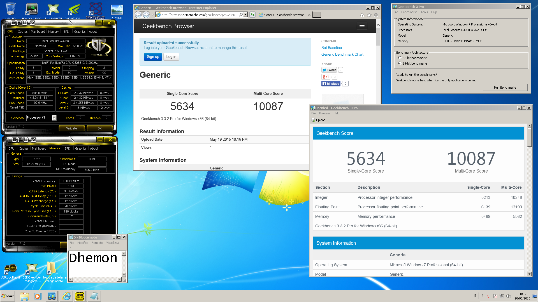Viewport: 538px width, 302px height.
Task: Click IT language indicator in taskbar
Action: [475, 296]
